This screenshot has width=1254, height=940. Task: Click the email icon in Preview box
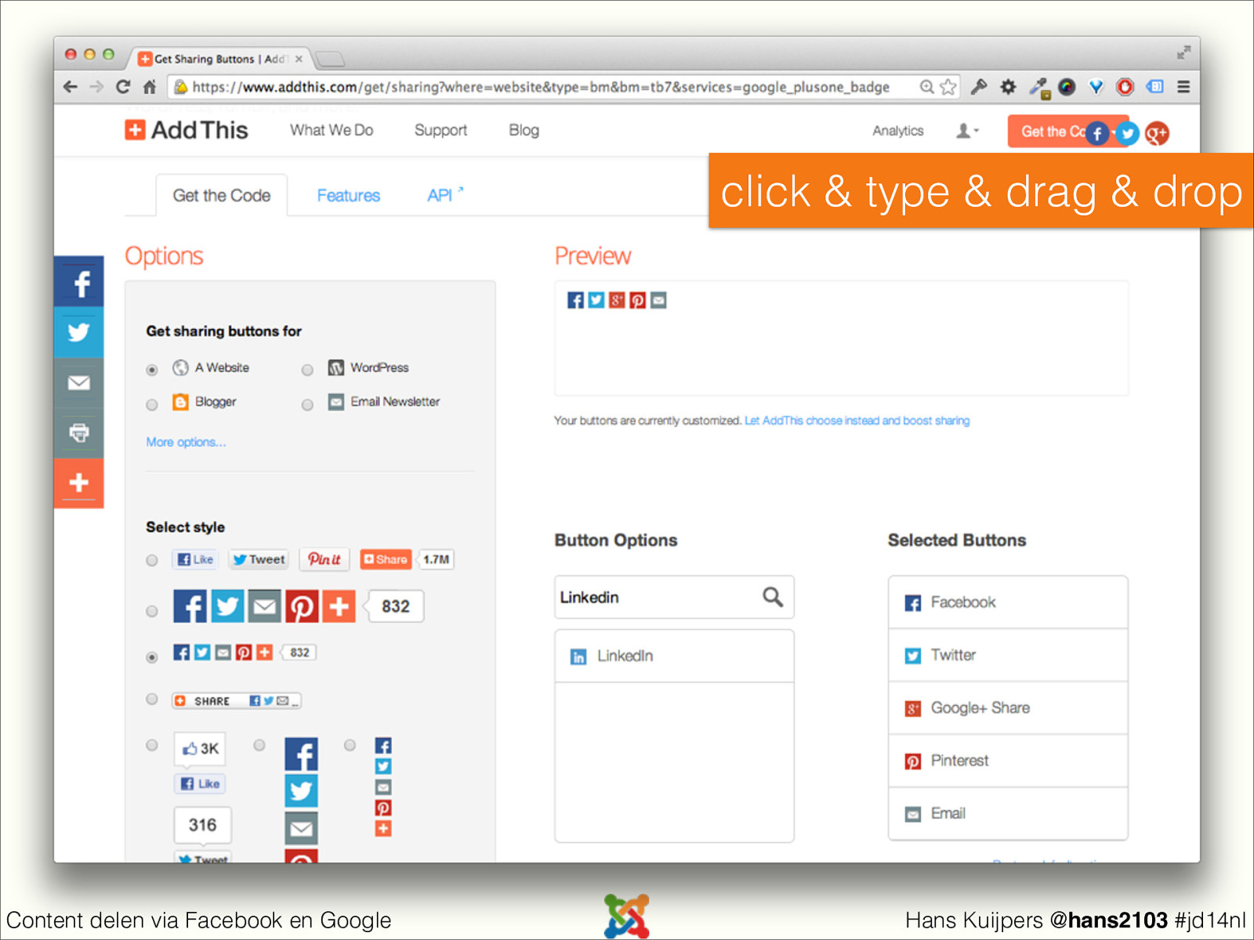pyautogui.click(x=658, y=300)
